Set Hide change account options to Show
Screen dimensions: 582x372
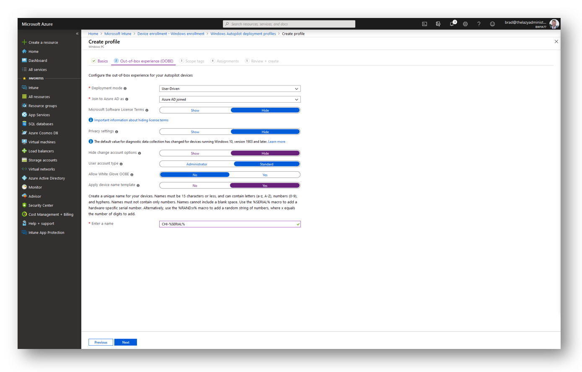tap(195, 153)
